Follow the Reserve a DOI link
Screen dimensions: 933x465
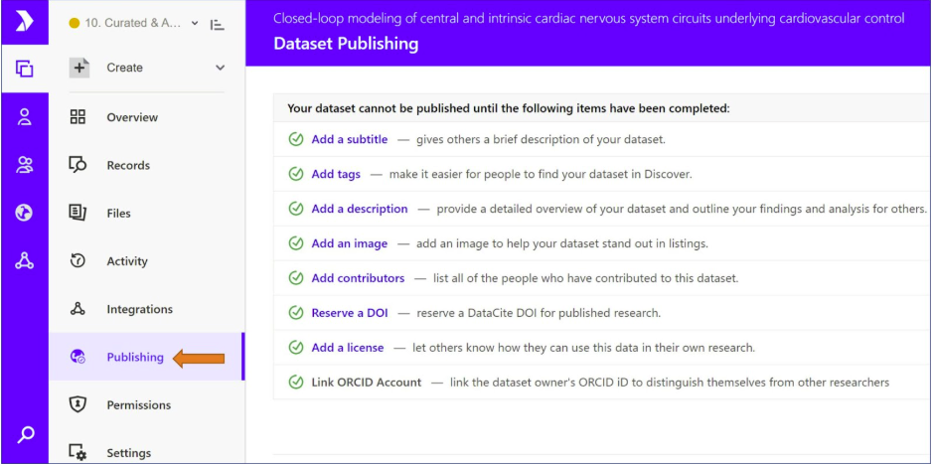[350, 313]
